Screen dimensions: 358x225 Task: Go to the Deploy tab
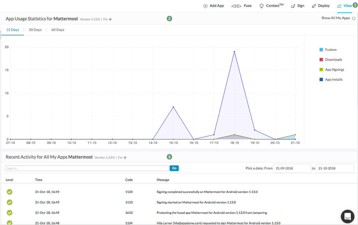[x=321, y=6]
